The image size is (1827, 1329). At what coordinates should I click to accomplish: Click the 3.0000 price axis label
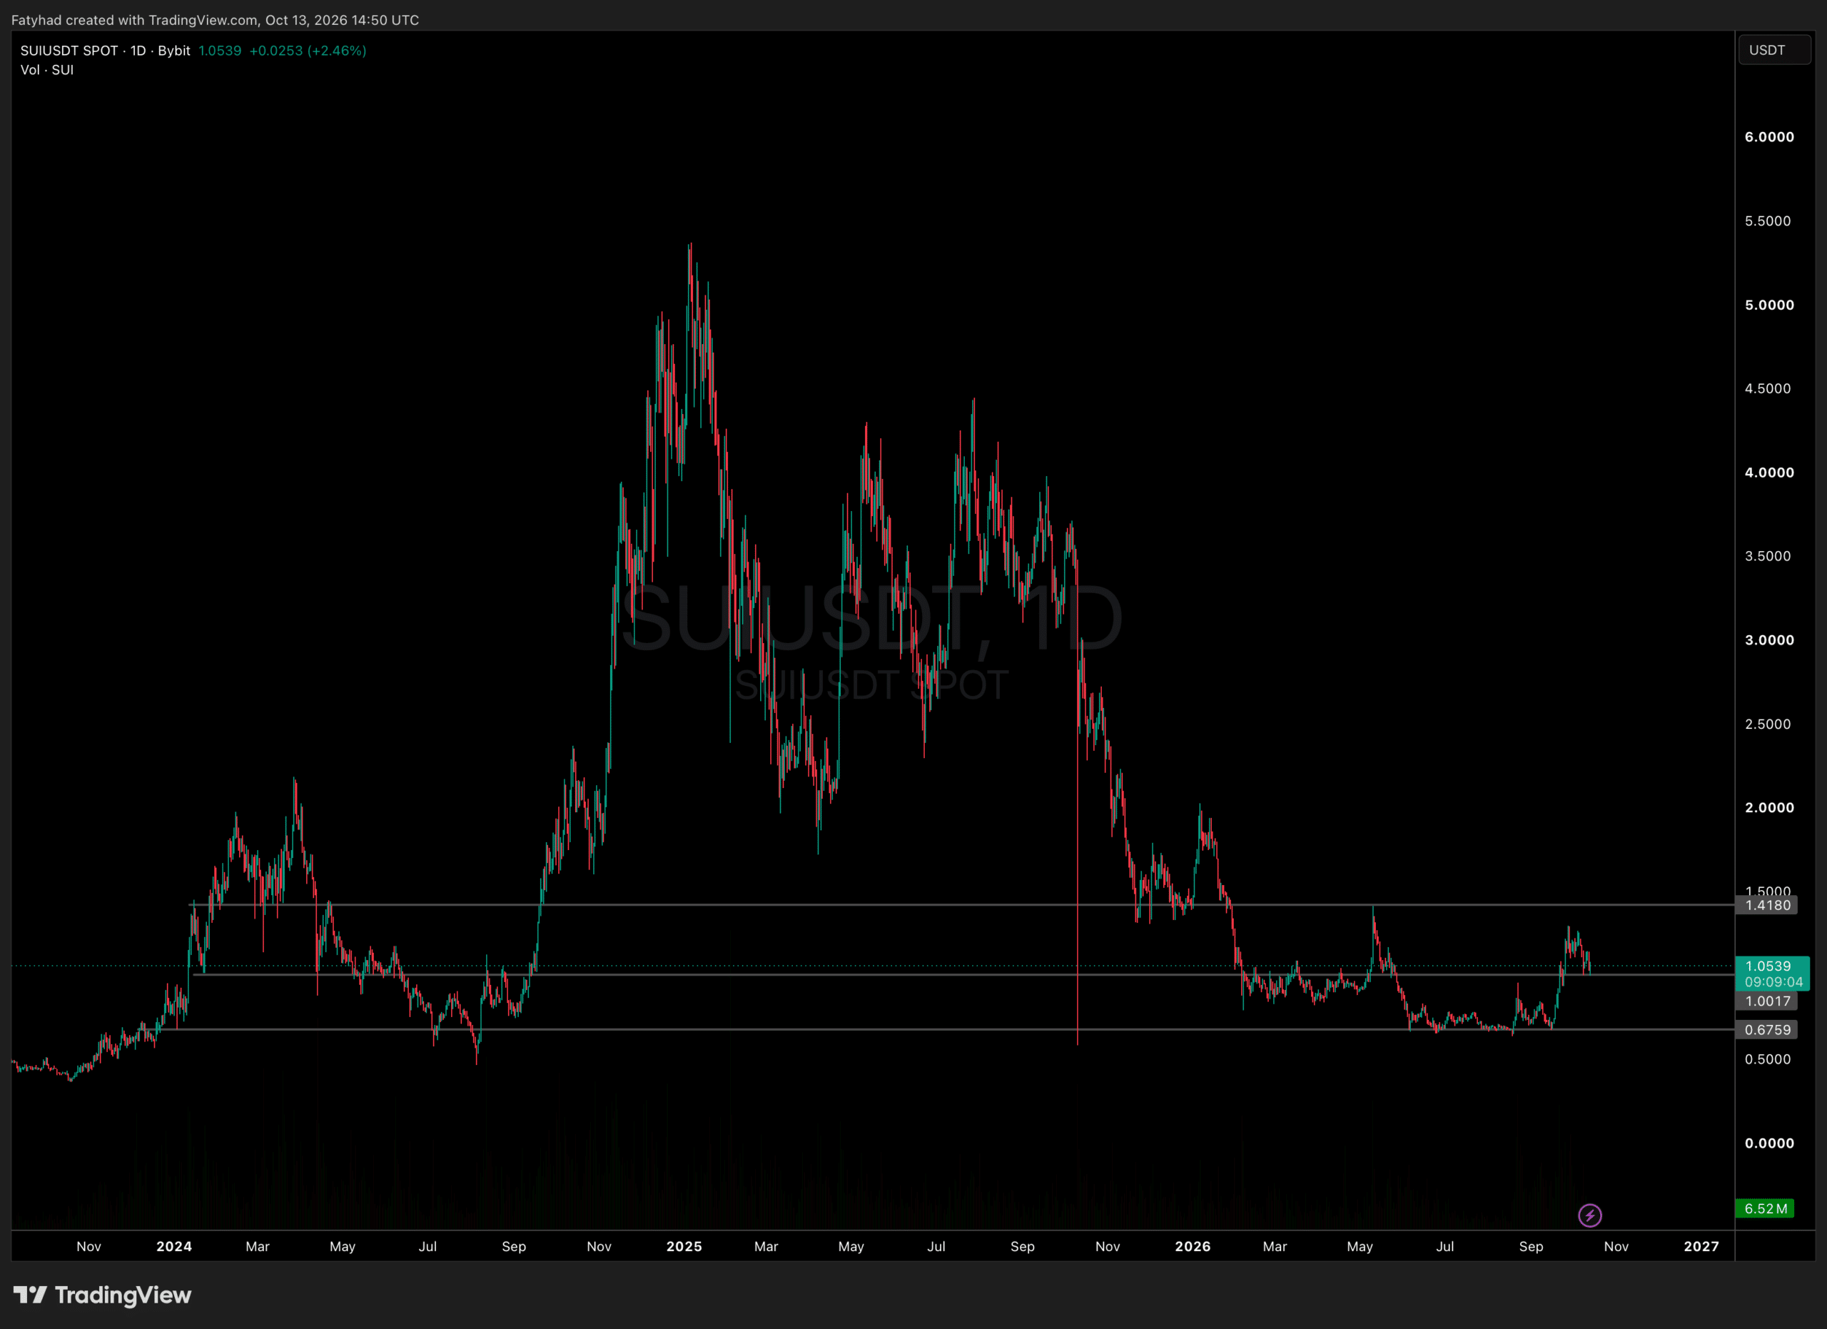tap(1769, 640)
